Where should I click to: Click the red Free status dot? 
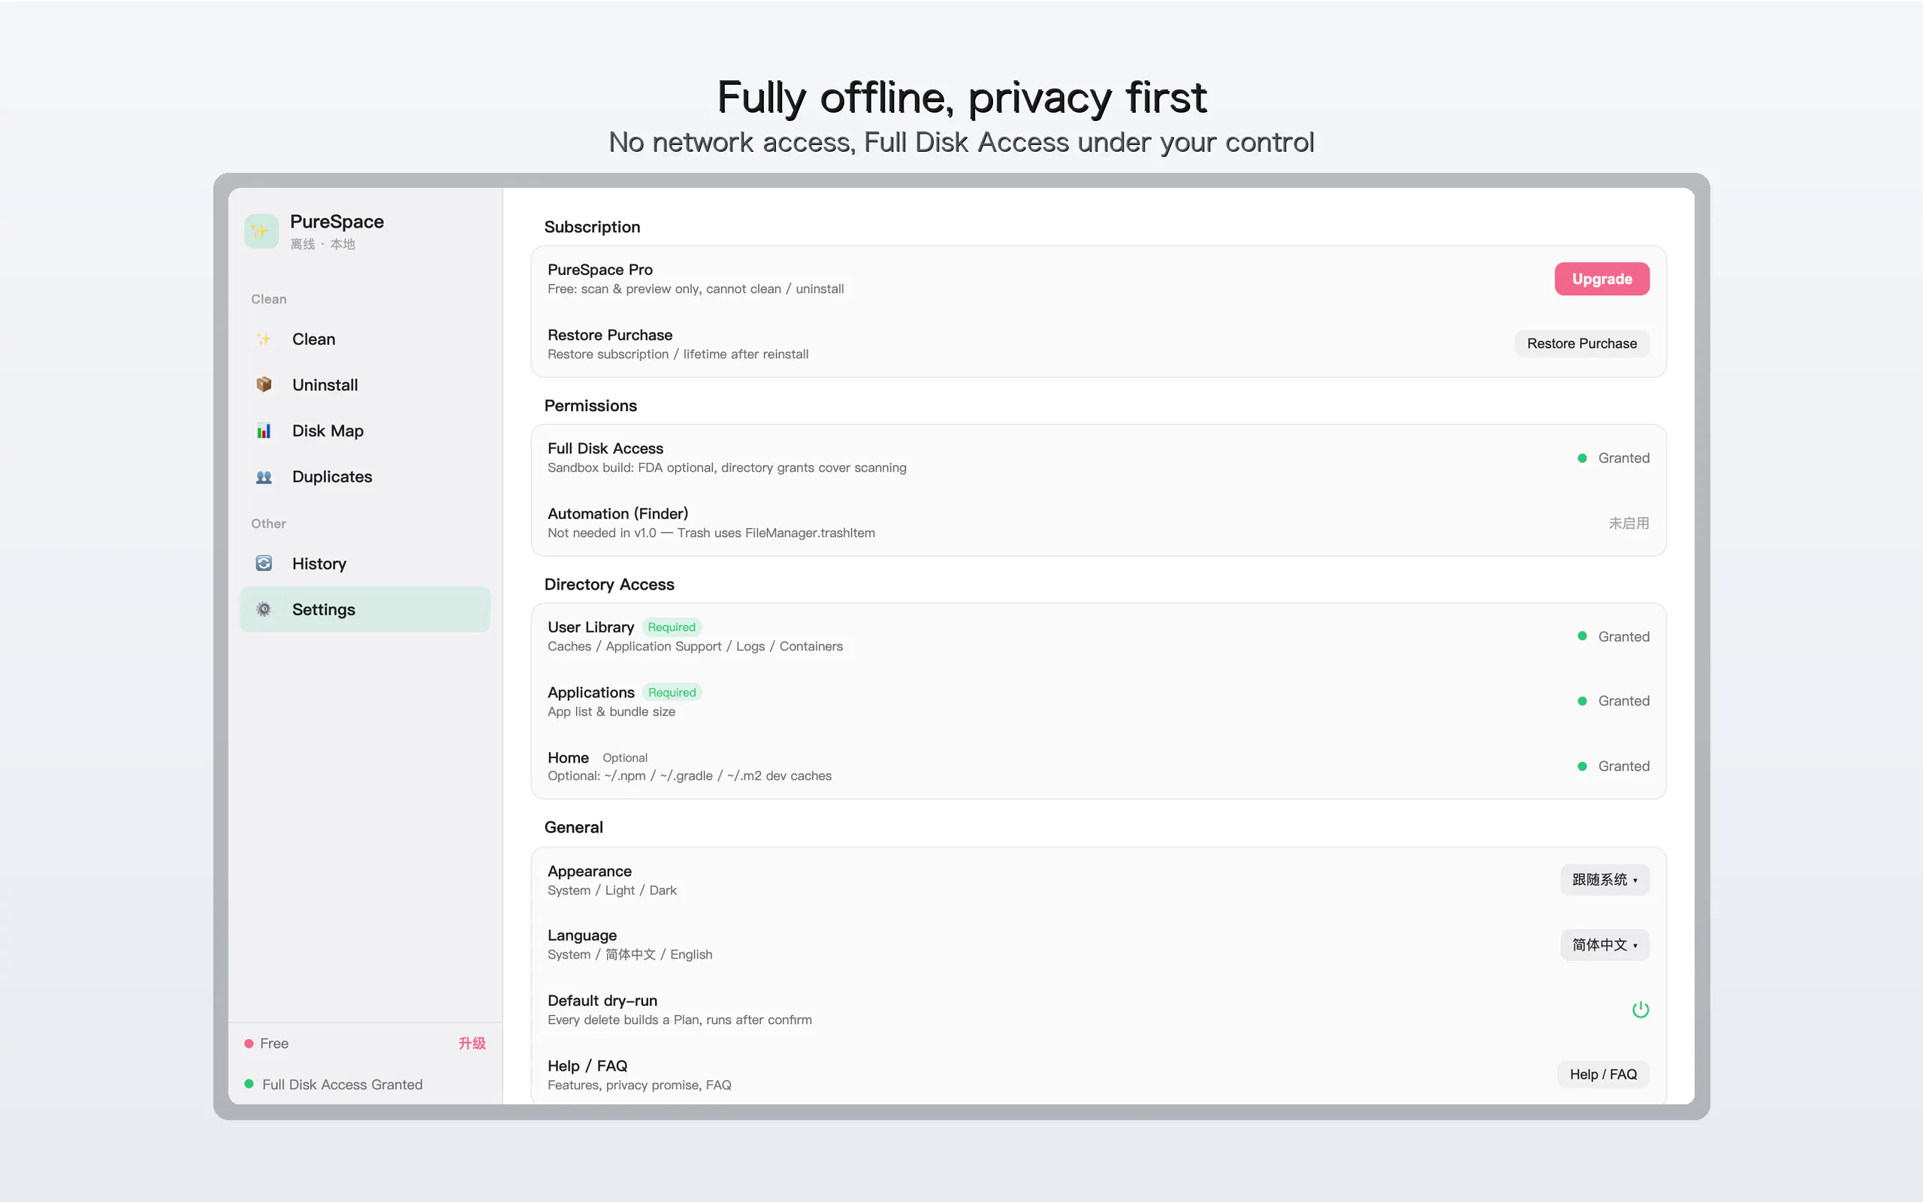249,1043
